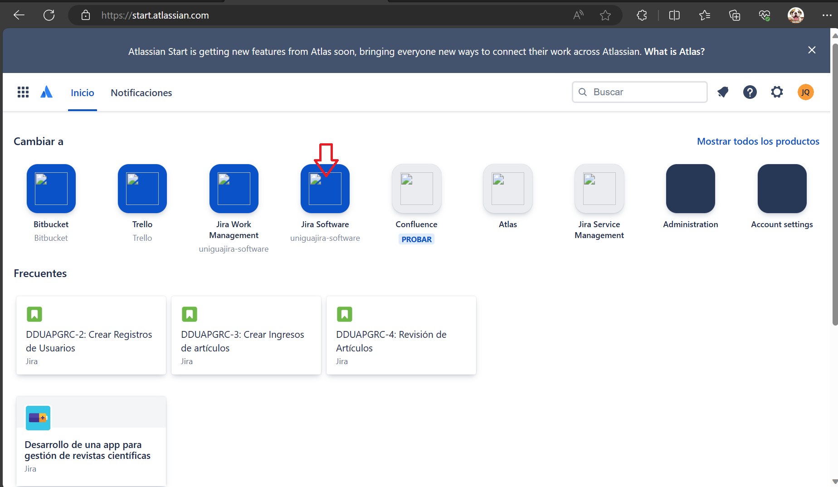Open DDUAPGRC-3 Crear Ingresos de artículos card

coord(246,335)
